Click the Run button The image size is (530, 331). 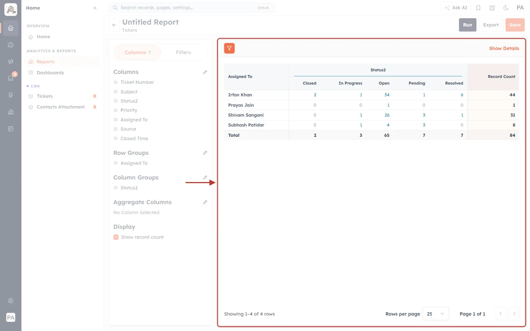click(x=467, y=25)
